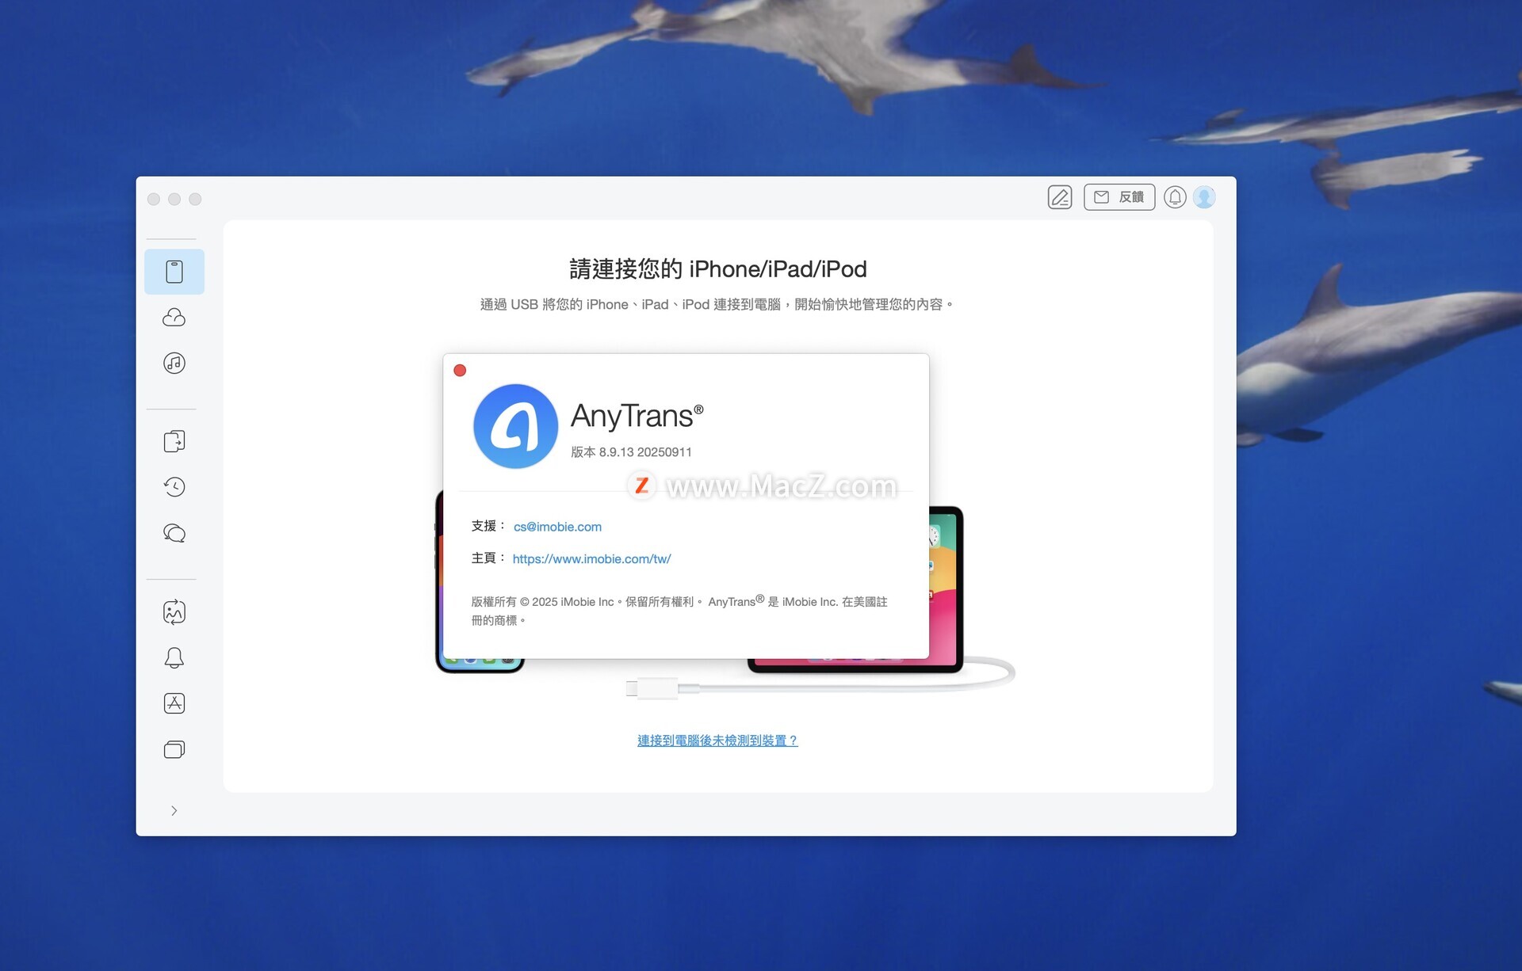Close the AnyTrans about dialog

(460, 370)
